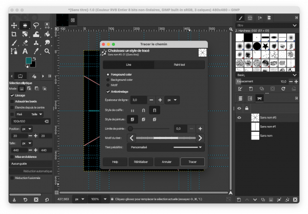Open Aucun guide dropdown
The height and width of the screenshot is (214, 308).
tap(31, 164)
